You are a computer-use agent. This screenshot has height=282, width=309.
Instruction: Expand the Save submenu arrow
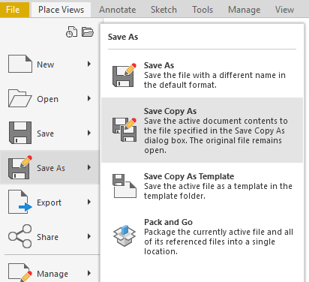coord(89,133)
